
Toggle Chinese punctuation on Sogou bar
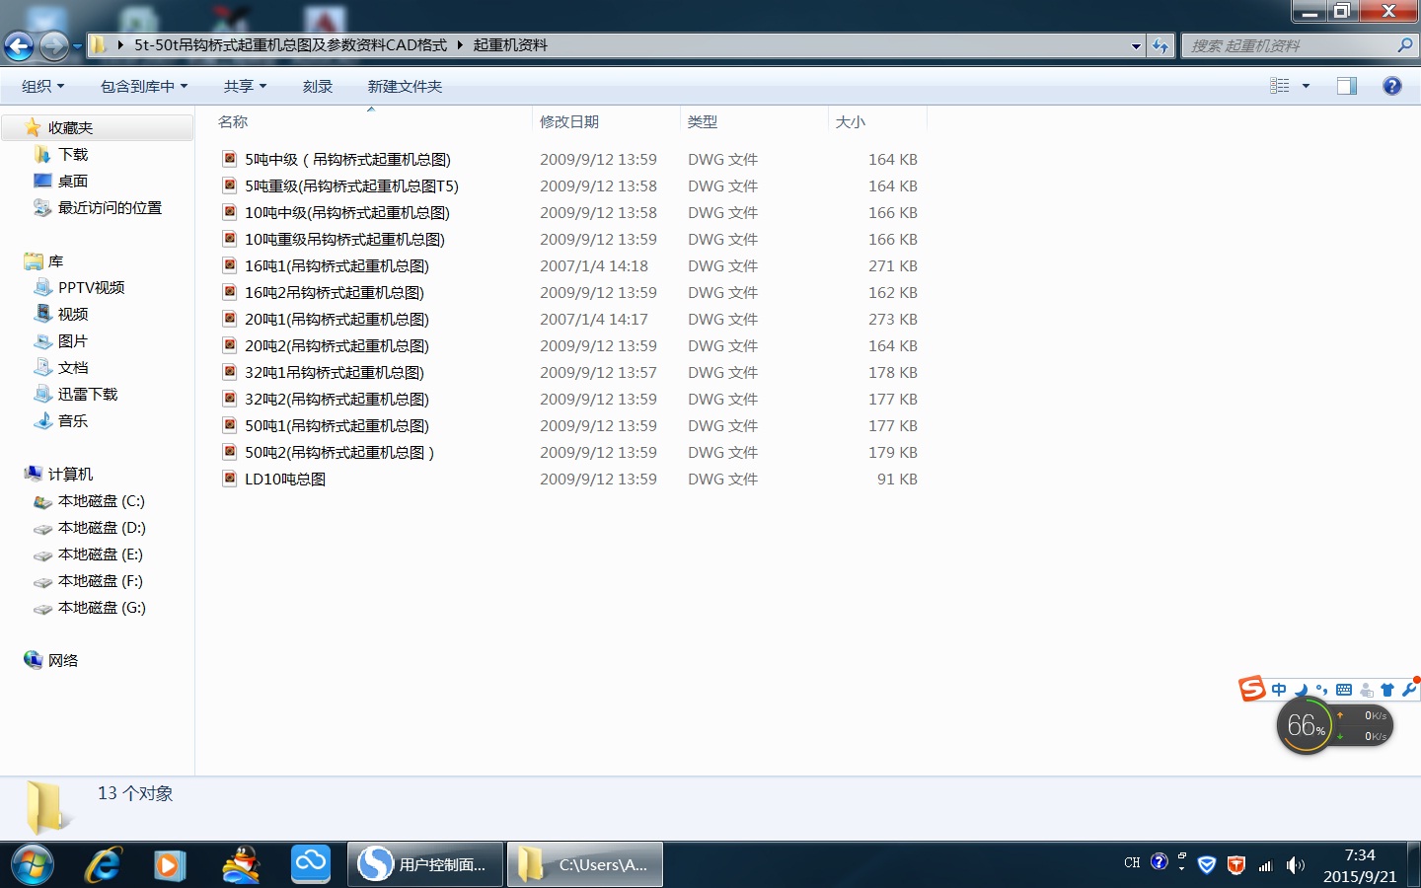(1322, 690)
